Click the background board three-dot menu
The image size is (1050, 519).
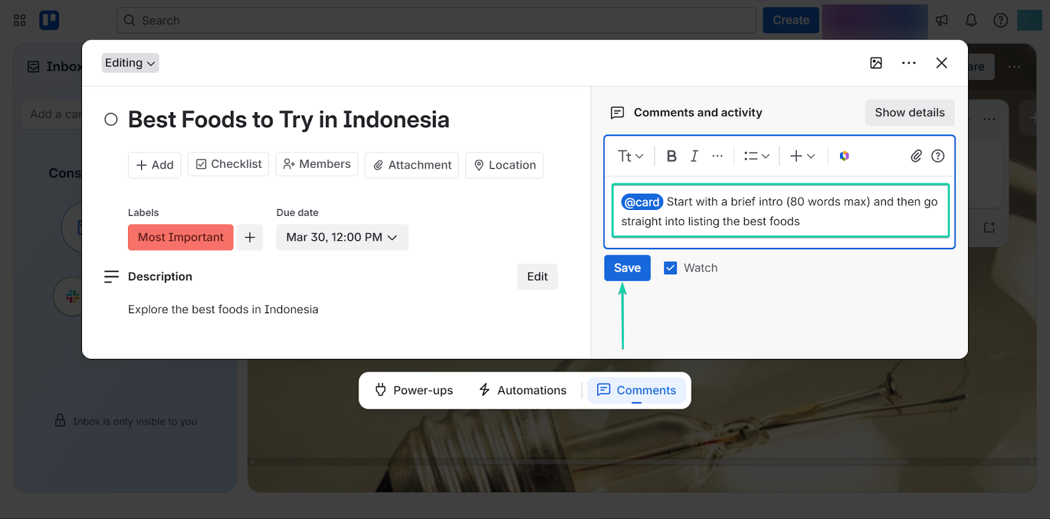1015,67
